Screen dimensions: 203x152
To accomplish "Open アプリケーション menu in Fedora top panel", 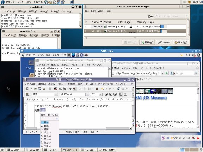I will point(15,2).
